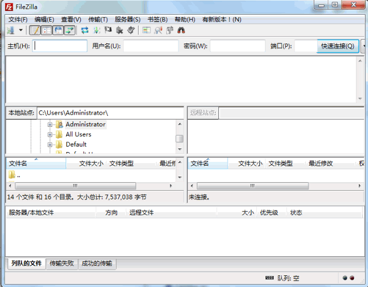Image resolution: width=368 pixels, height=287 pixels.
Task: Click the 远程站点 remote path field
Action: [x=292, y=113]
